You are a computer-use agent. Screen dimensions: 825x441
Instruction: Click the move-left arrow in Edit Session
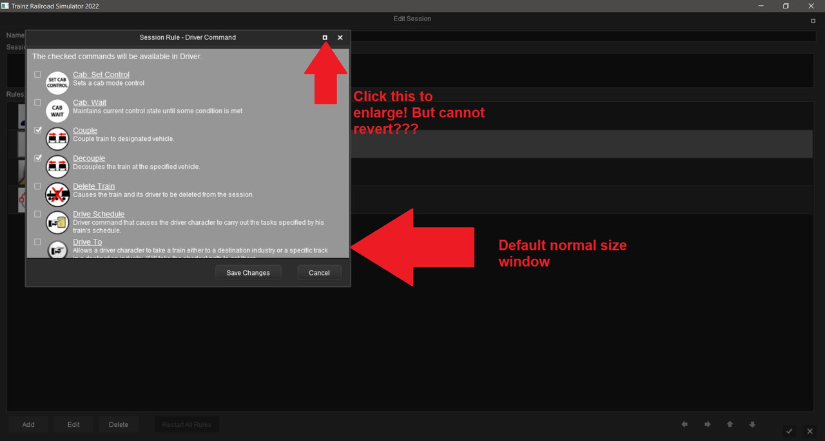[x=684, y=424]
